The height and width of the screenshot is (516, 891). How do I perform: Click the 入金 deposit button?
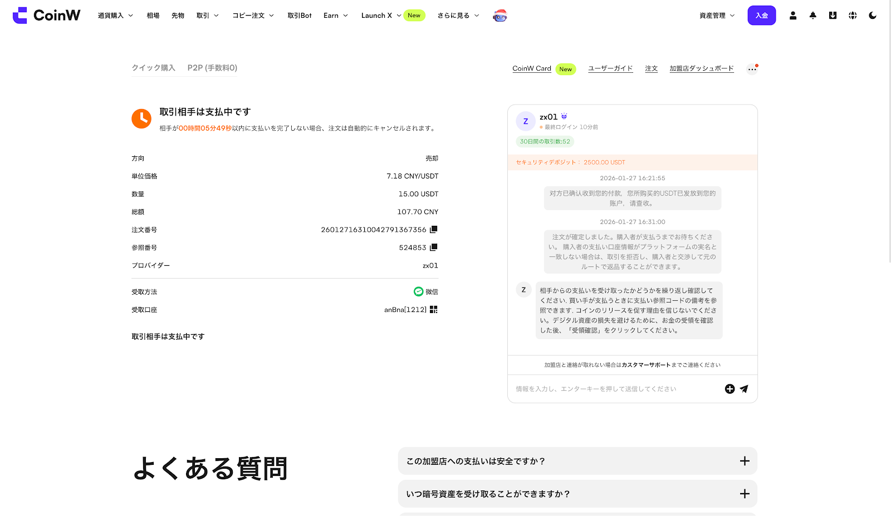pyautogui.click(x=761, y=16)
